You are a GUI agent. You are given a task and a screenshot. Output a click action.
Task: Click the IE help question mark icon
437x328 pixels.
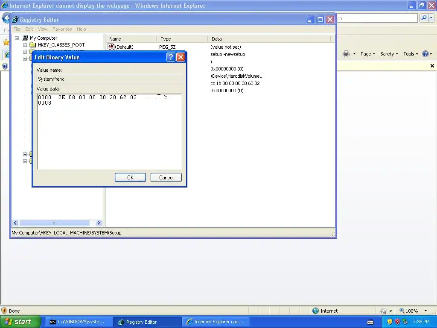tap(425, 54)
